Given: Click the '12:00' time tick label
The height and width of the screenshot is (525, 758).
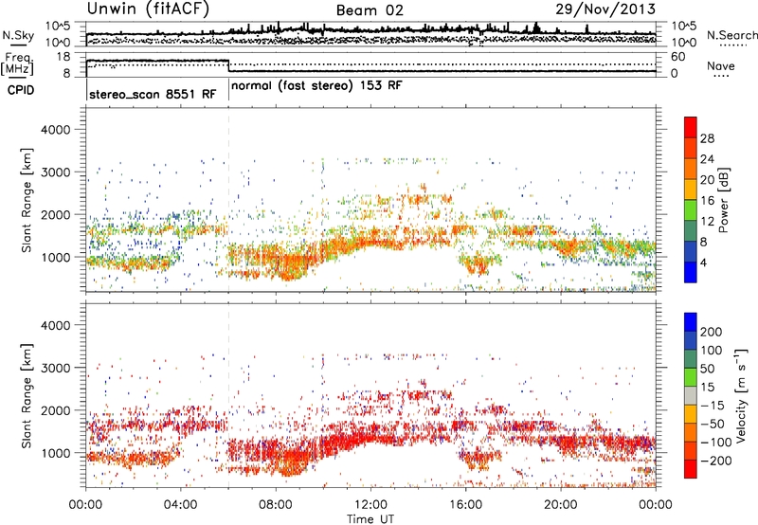Looking at the screenshot, I should [x=370, y=505].
